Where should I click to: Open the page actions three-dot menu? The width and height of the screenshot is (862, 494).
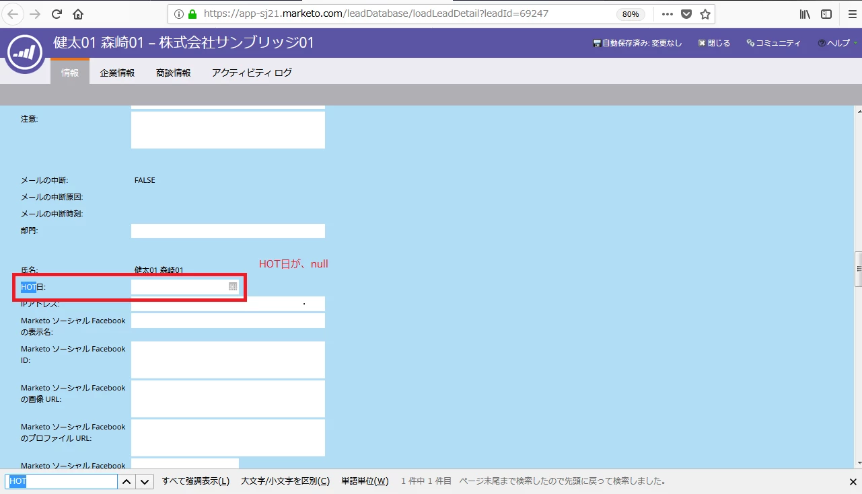coord(666,14)
